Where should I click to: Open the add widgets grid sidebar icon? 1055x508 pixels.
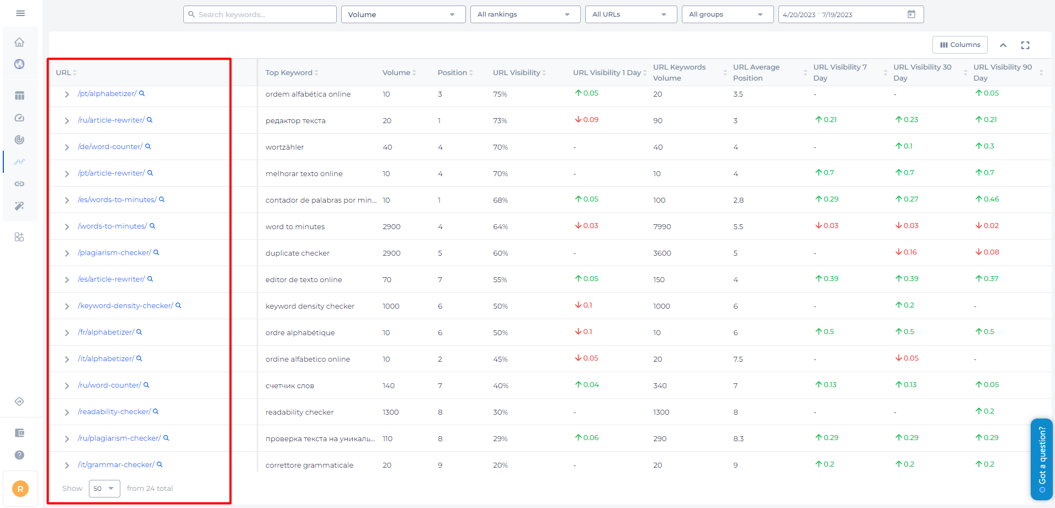coord(19,237)
